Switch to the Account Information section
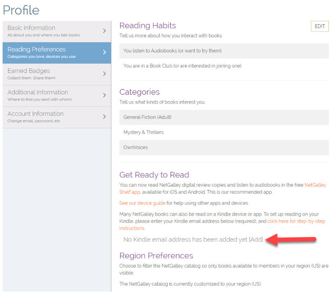Screen dimensions: 334x294 [50, 117]
